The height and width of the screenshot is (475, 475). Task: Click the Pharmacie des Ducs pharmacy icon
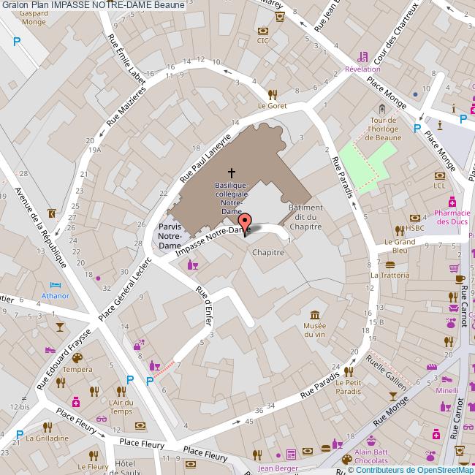(x=452, y=202)
